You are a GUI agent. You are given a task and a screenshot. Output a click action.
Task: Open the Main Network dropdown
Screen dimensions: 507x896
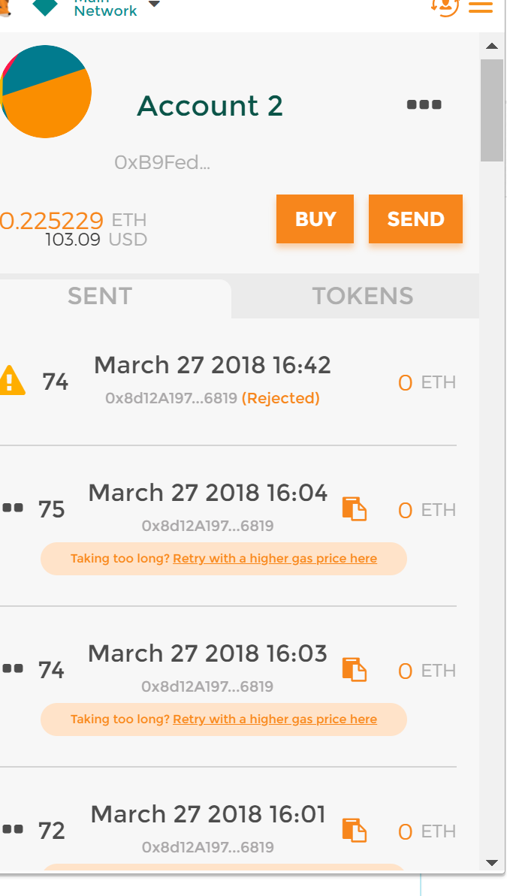[155, 5]
